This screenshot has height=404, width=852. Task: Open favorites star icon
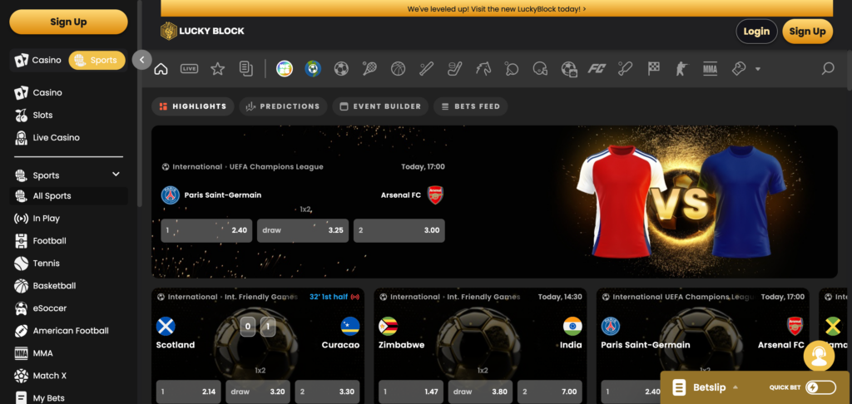click(217, 69)
